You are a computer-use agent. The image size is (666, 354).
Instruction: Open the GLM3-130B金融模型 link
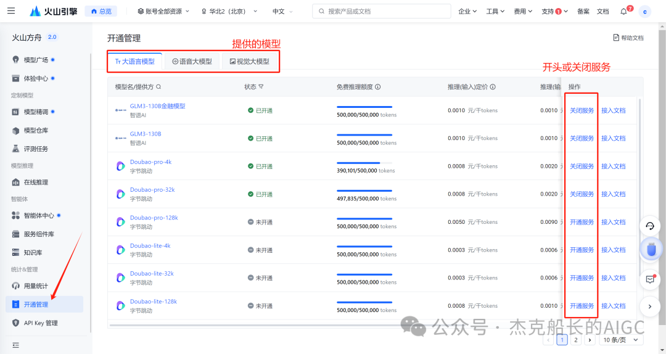158,106
